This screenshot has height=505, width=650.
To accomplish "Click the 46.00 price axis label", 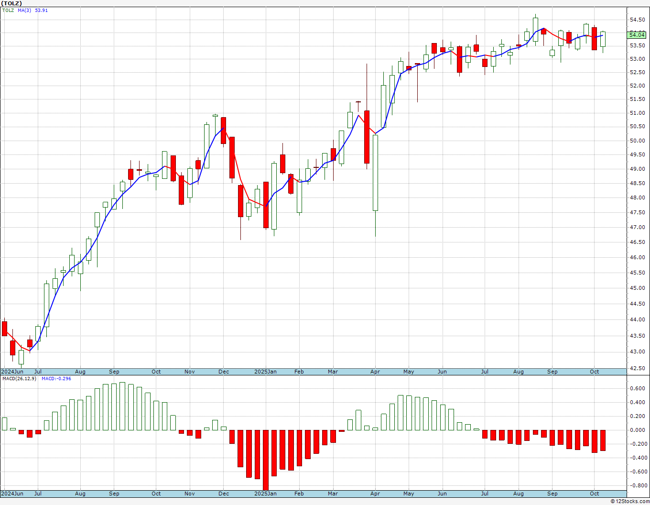I will click(638, 257).
